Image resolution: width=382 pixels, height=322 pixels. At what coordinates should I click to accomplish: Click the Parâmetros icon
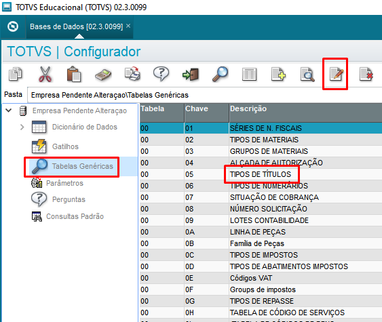click(x=37, y=183)
